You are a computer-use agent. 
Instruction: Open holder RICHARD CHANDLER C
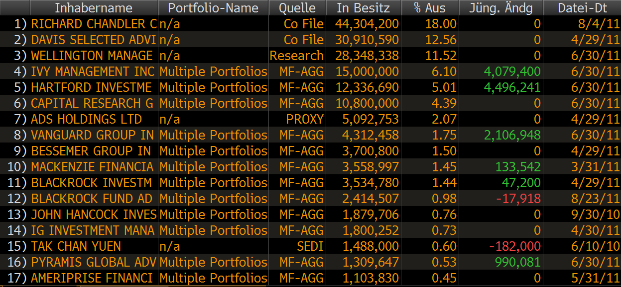click(94, 24)
